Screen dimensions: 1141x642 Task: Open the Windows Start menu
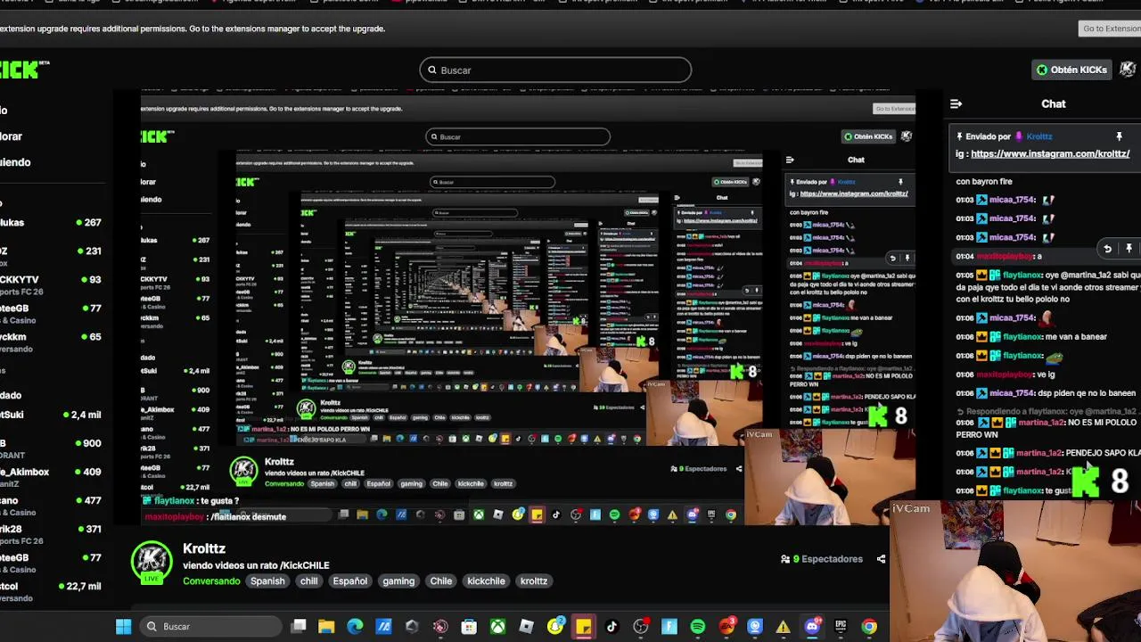[x=123, y=627]
